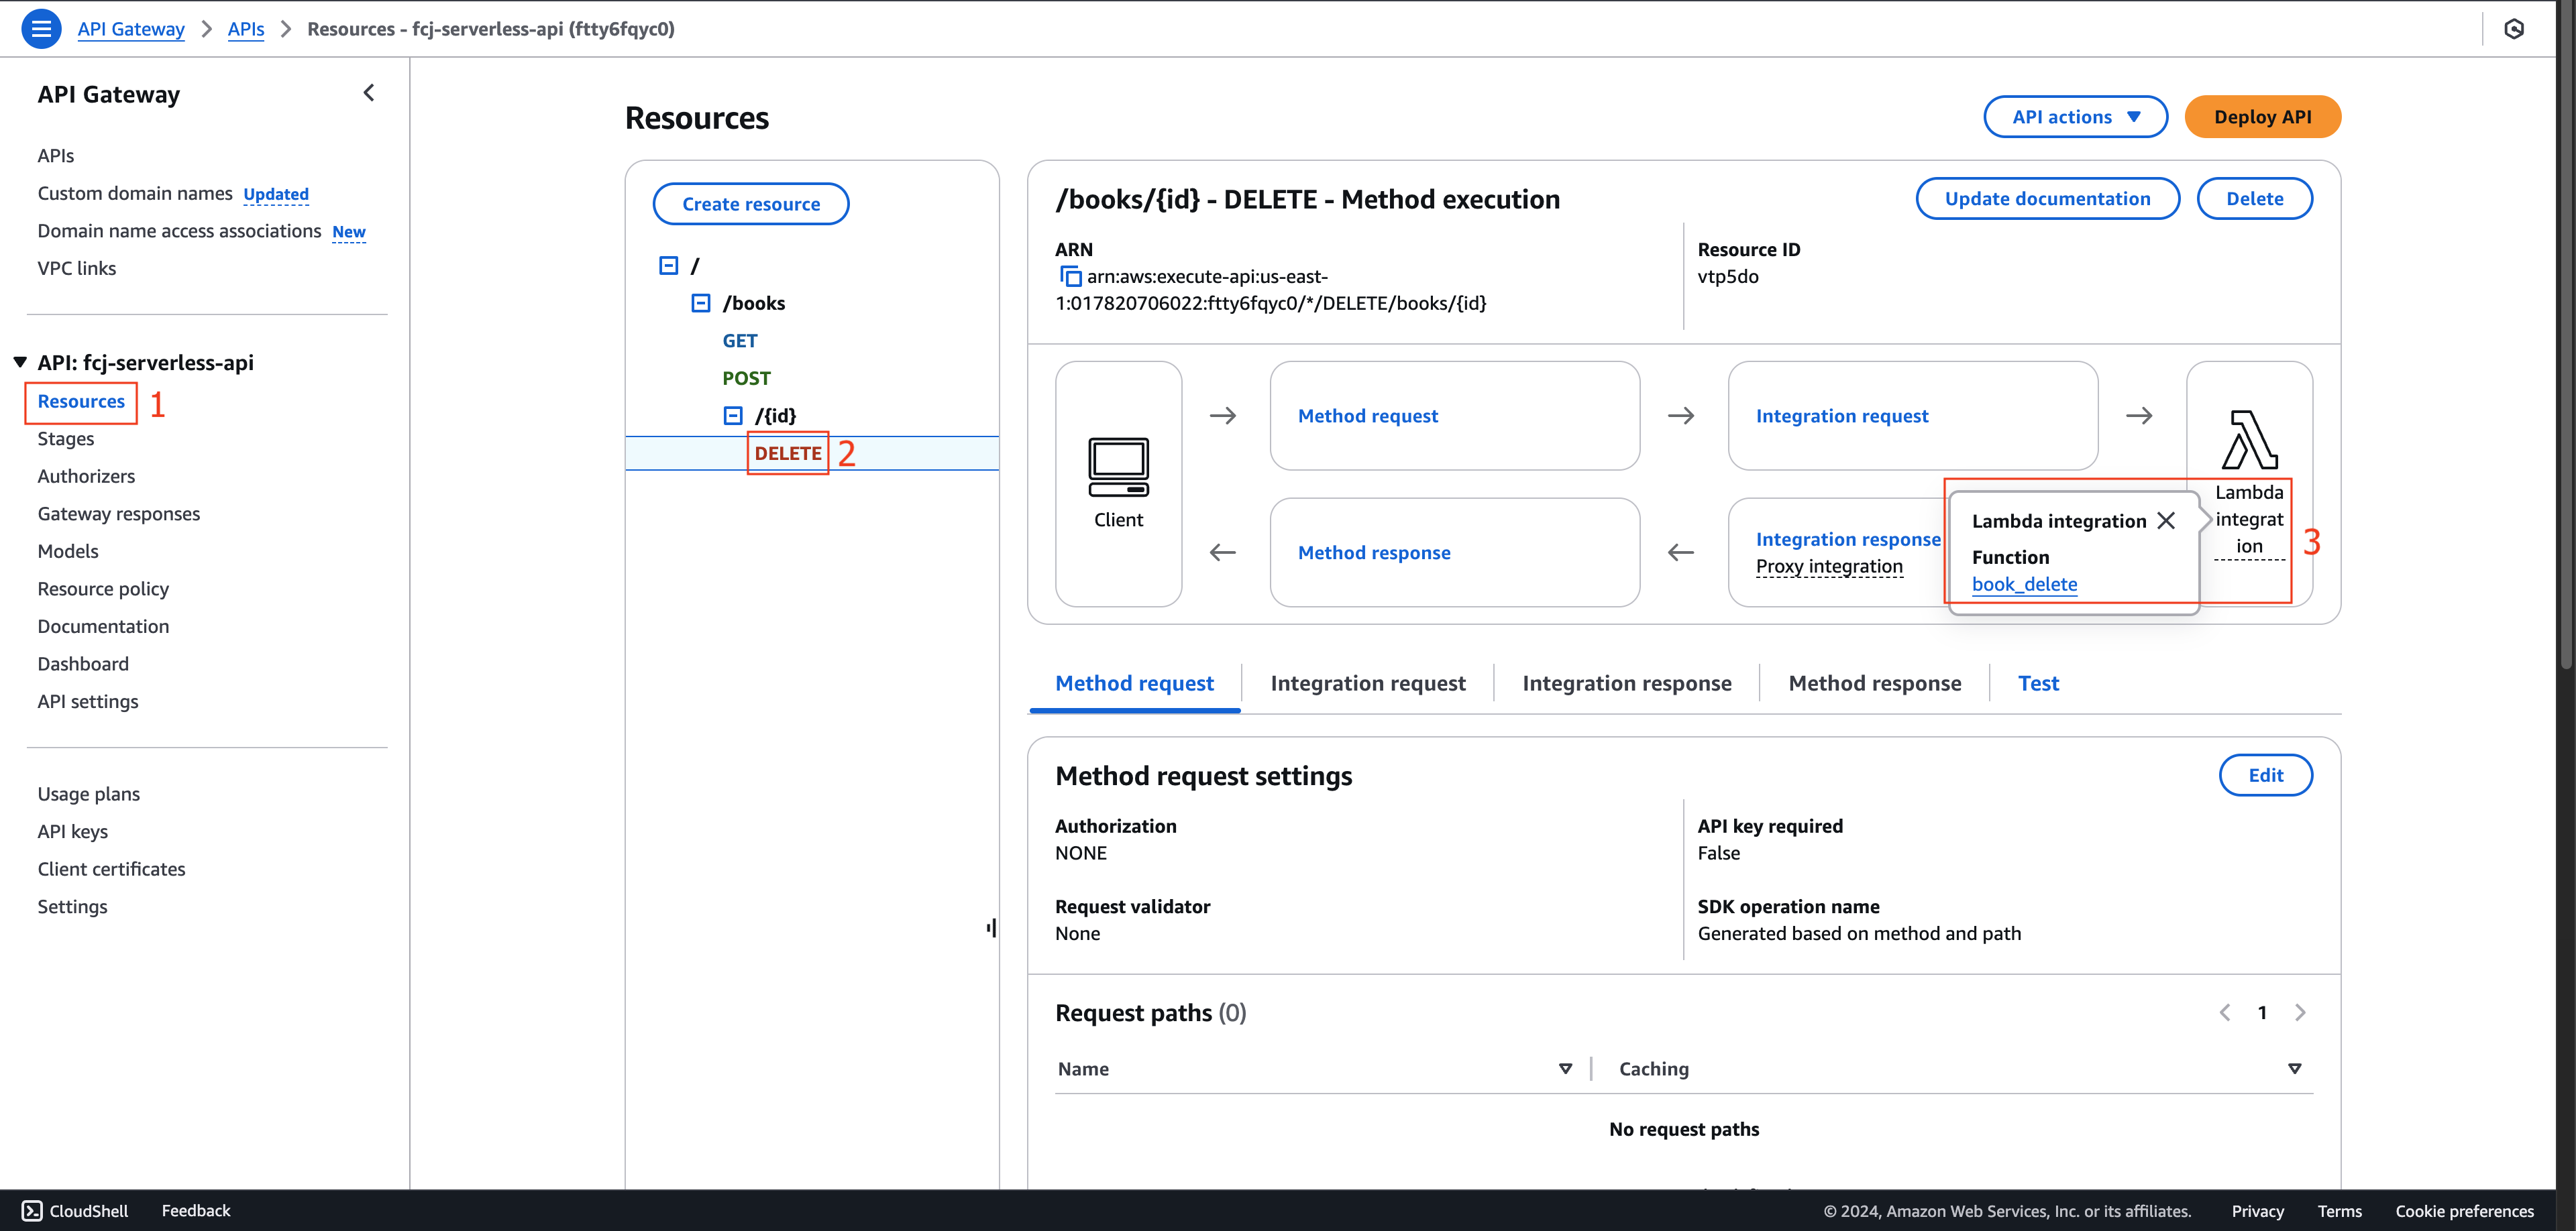Click the Integration response flow link
2576x1231 pixels.
click(x=1848, y=540)
